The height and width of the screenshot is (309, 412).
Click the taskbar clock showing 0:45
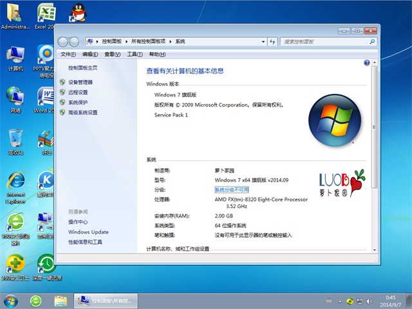point(391,301)
